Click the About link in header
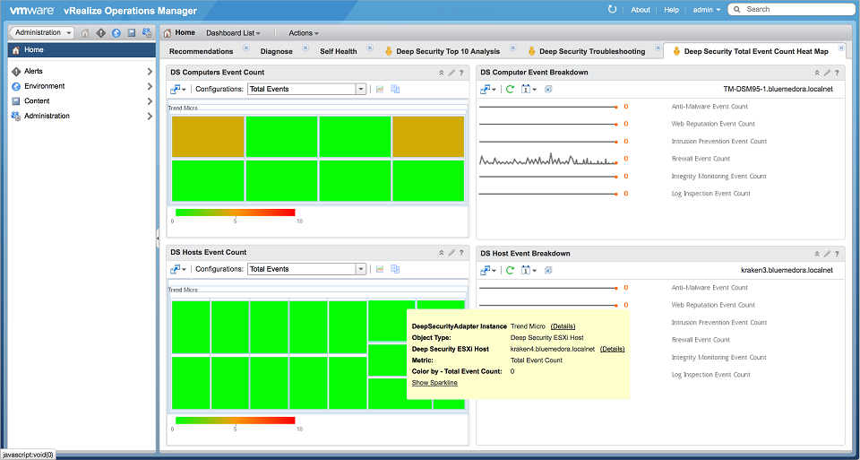Viewport: 860px width, 460px height. click(641, 9)
